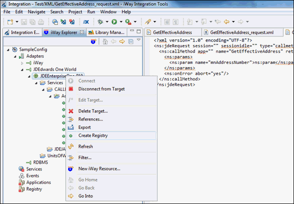
Task: Choose Export in context menu
Action: click(x=111, y=127)
